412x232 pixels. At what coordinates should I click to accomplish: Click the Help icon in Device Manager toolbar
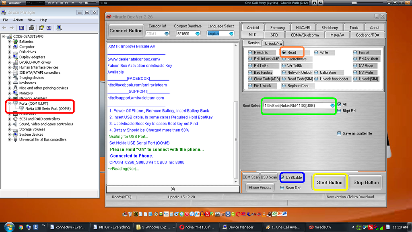41,28
